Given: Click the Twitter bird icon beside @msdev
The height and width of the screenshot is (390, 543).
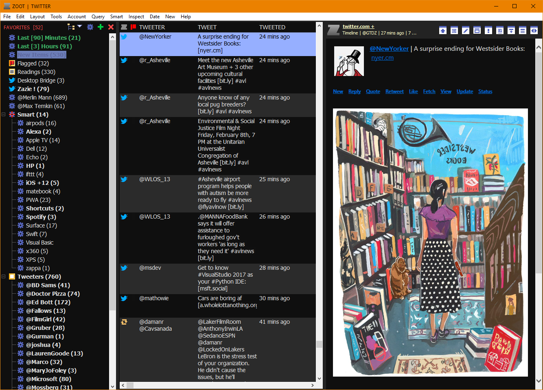Looking at the screenshot, I should pos(124,268).
